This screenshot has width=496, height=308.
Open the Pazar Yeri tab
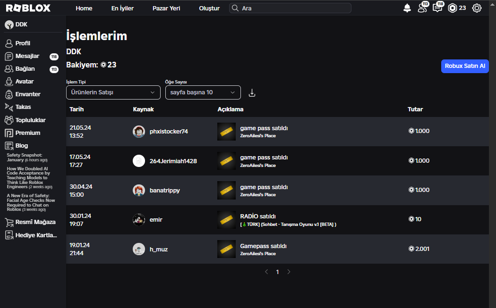point(166,8)
